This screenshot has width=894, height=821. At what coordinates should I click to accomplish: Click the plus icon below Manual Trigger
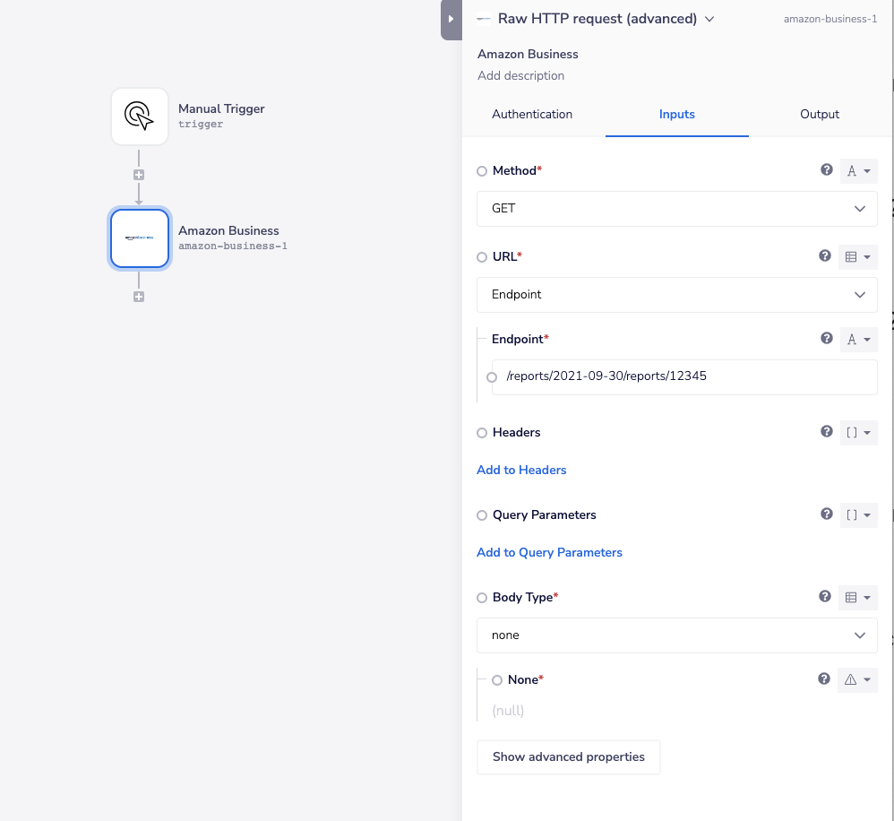[139, 175]
